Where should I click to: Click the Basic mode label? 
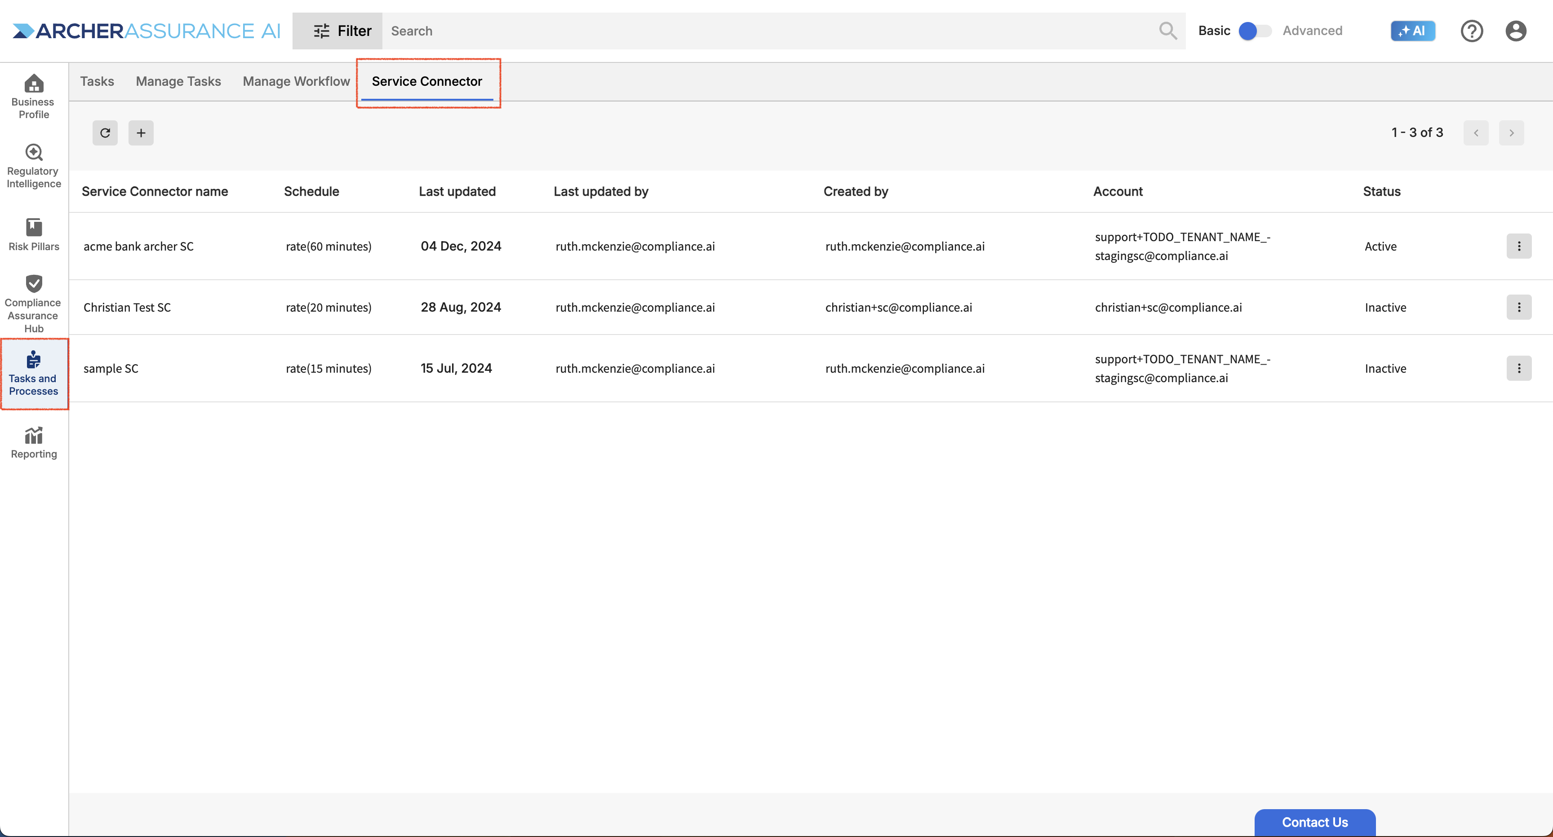[1214, 31]
